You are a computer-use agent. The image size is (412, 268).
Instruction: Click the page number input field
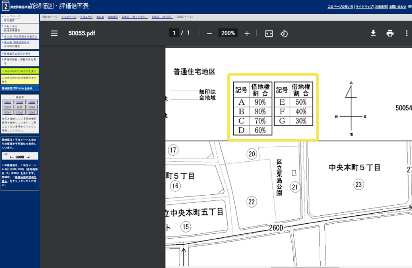tap(174, 33)
